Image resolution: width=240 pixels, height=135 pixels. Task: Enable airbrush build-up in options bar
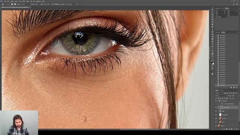53,4
